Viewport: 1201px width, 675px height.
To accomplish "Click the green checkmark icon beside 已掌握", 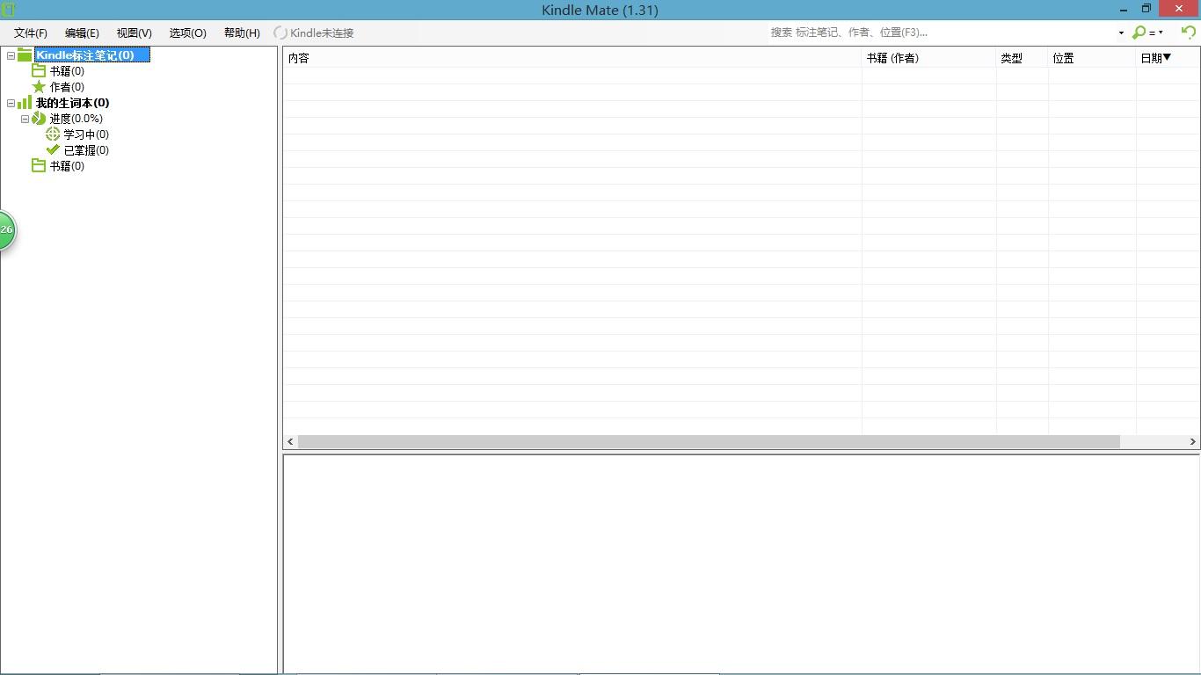I will click(53, 149).
